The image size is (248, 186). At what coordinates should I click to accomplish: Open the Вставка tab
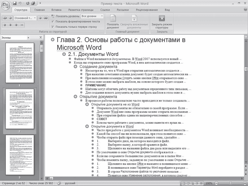point(56,10)
